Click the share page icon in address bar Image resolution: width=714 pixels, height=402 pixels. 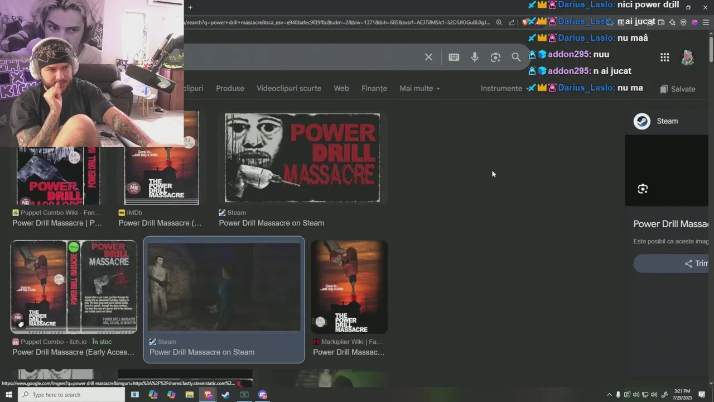point(512,22)
